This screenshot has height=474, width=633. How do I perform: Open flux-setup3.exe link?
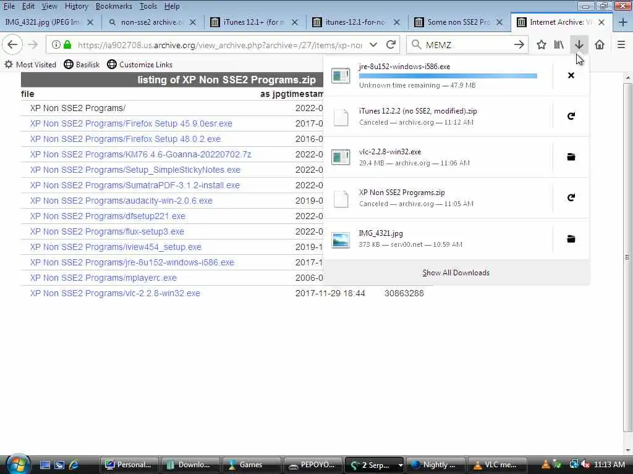[x=107, y=232]
